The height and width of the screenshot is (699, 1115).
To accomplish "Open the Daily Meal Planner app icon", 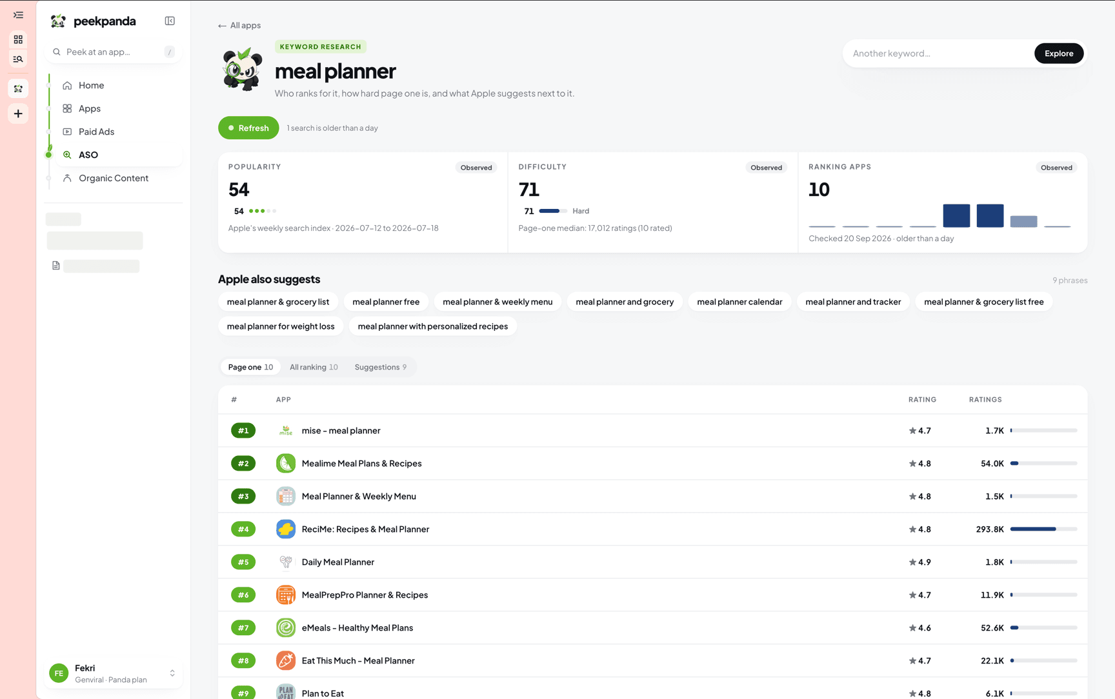I will [x=286, y=562].
